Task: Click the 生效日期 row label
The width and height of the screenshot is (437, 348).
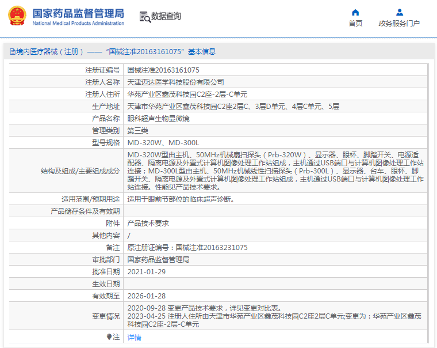Action: point(106,284)
